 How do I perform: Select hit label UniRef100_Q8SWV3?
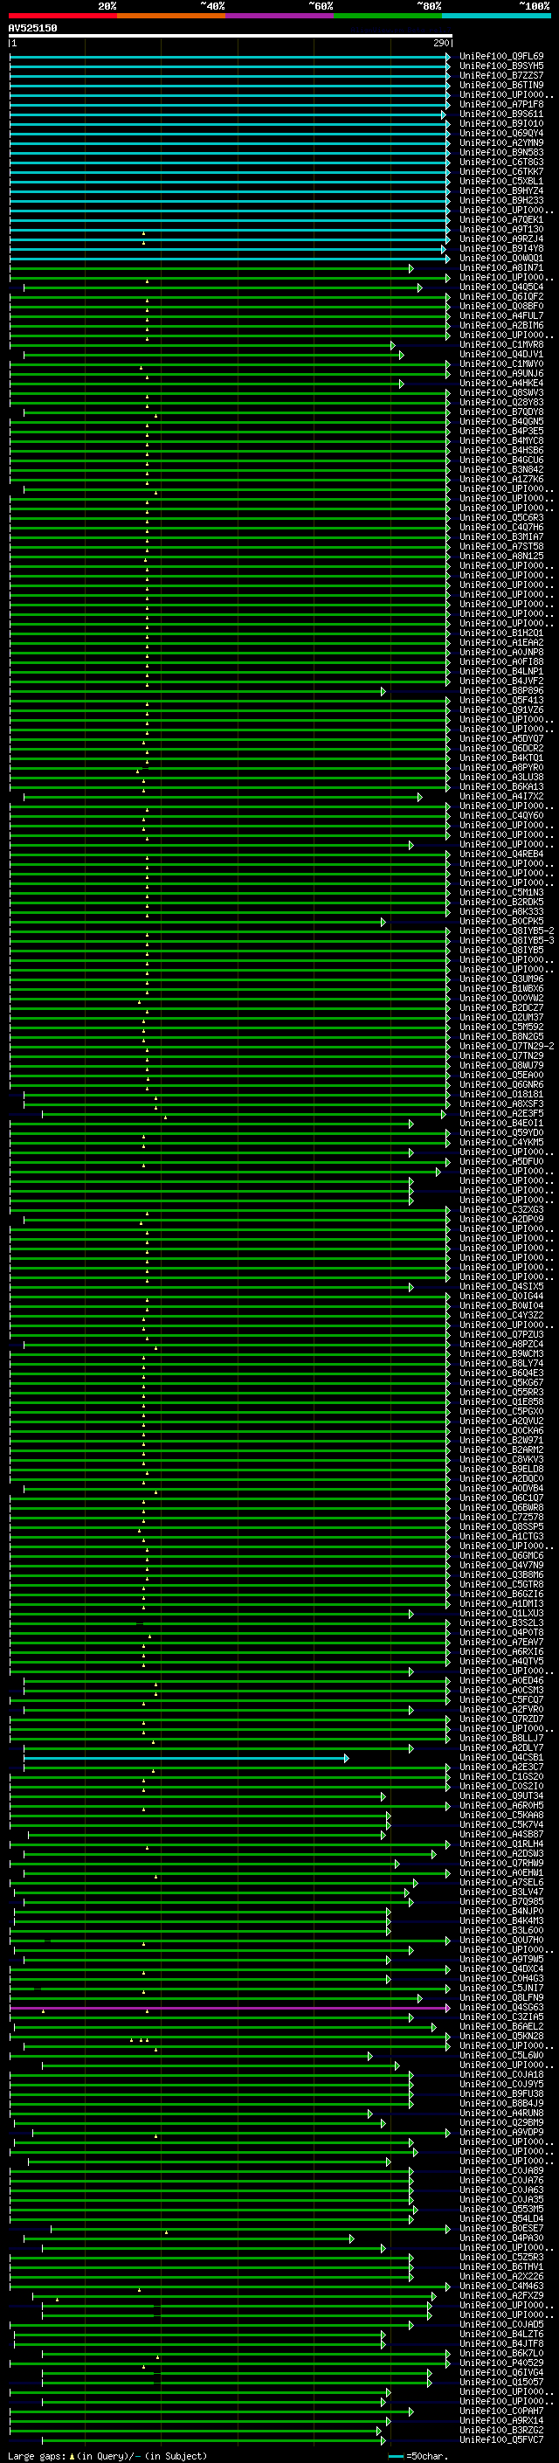[501, 393]
